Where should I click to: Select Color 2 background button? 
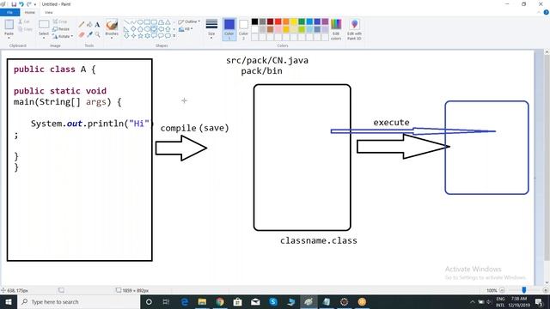[x=243, y=29]
